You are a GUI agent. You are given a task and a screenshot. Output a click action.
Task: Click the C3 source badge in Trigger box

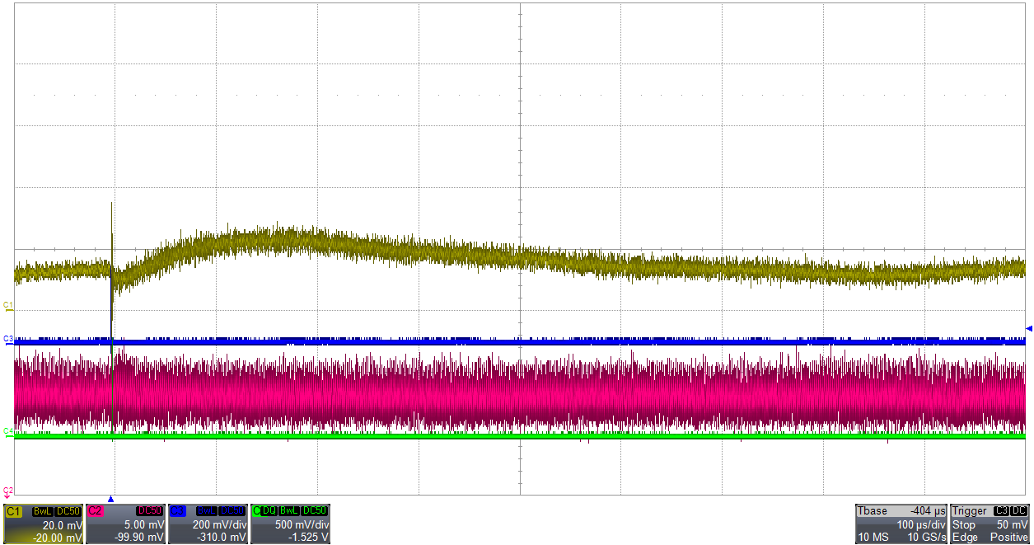click(1001, 510)
